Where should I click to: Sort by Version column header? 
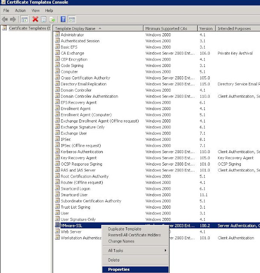pos(207,29)
